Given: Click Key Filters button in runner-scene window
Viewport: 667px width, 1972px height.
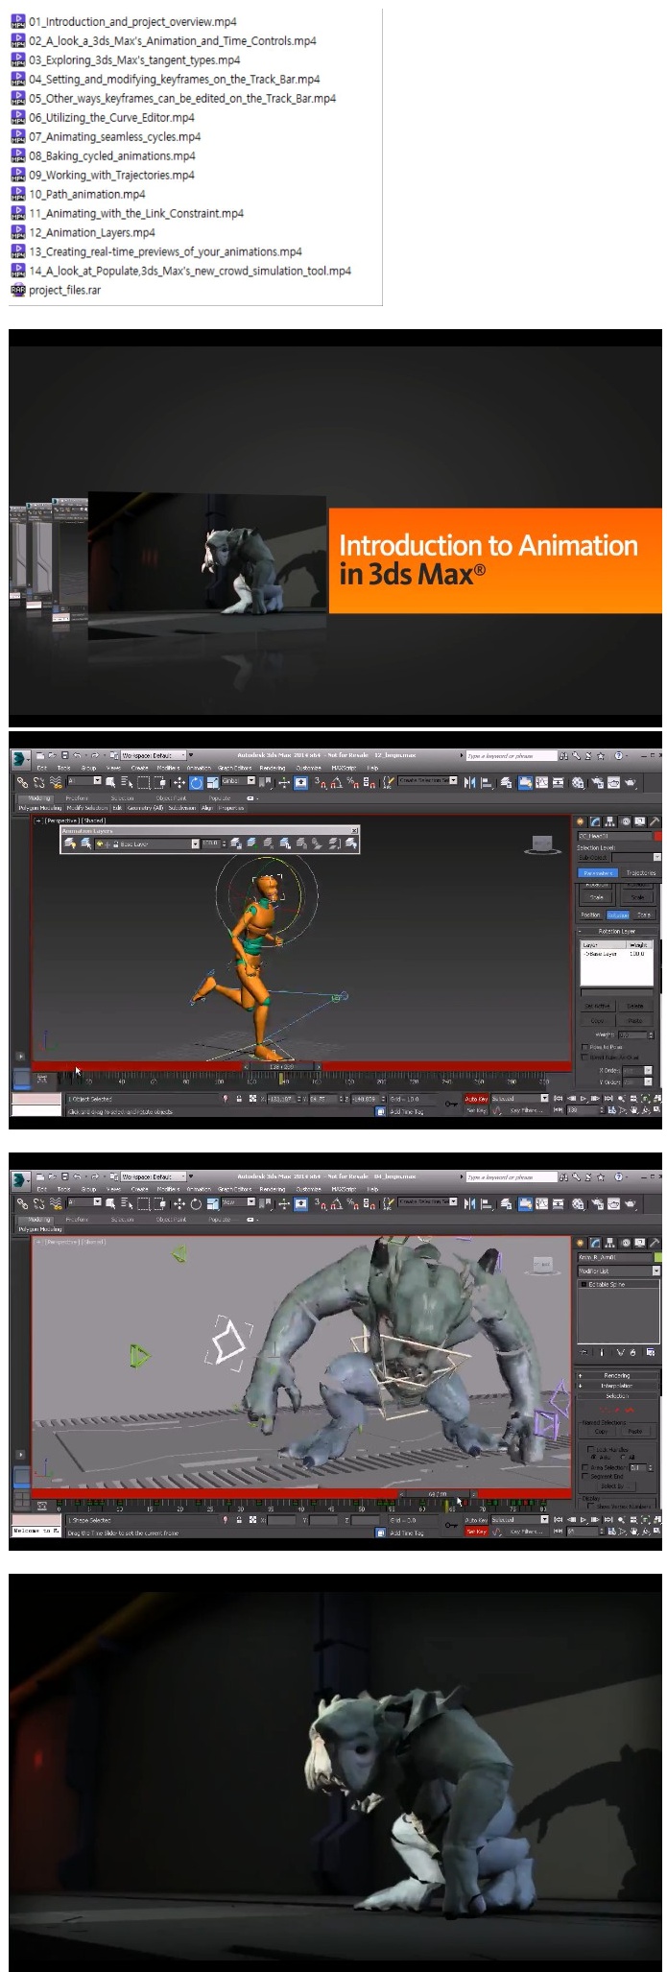Looking at the screenshot, I should [527, 1110].
